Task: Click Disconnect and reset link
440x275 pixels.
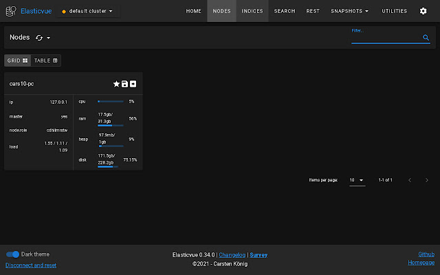Action: [31, 265]
